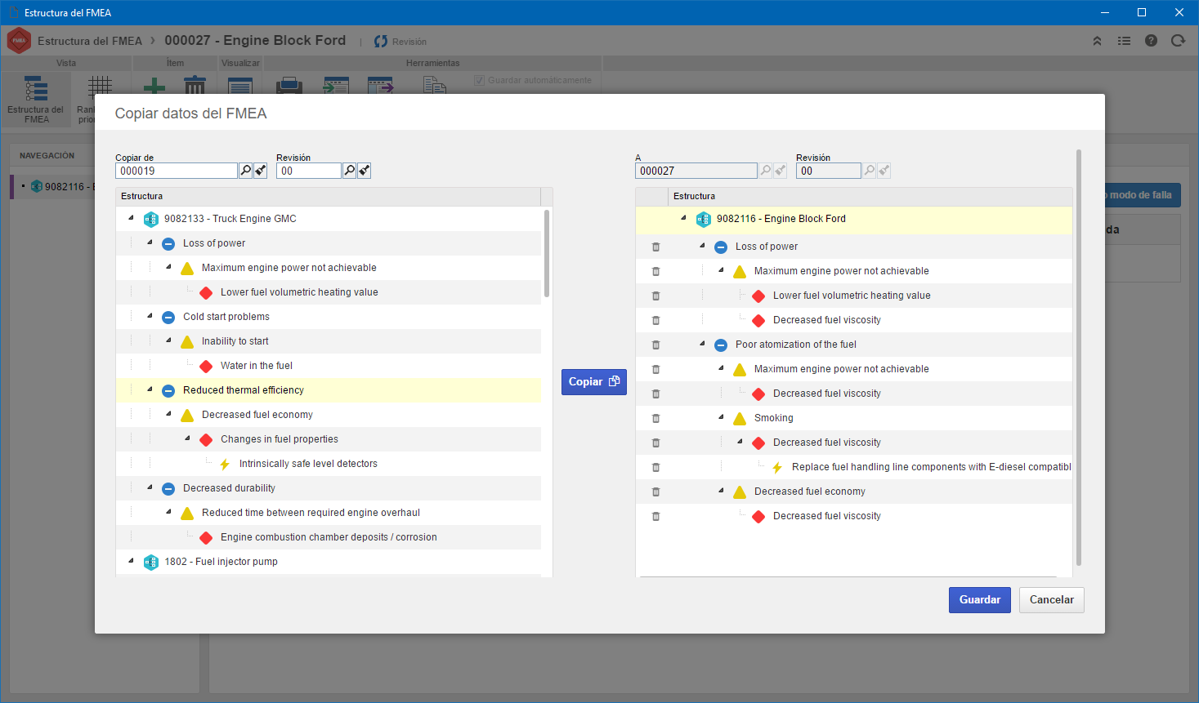Collapse Truck Engine GMC tree node
Screen dimensions: 1199x703
tap(131, 218)
